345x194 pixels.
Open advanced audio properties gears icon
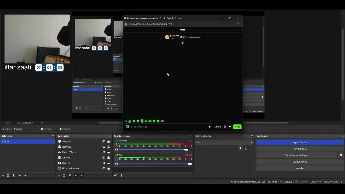[116, 175]
